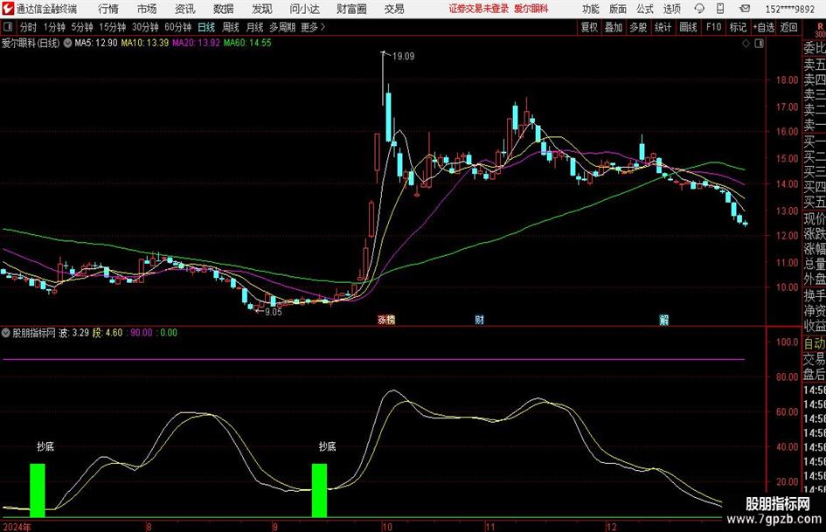Open the 资讯 menu
Viewport: 826px width, 532px height.
[x=185, y=9]
